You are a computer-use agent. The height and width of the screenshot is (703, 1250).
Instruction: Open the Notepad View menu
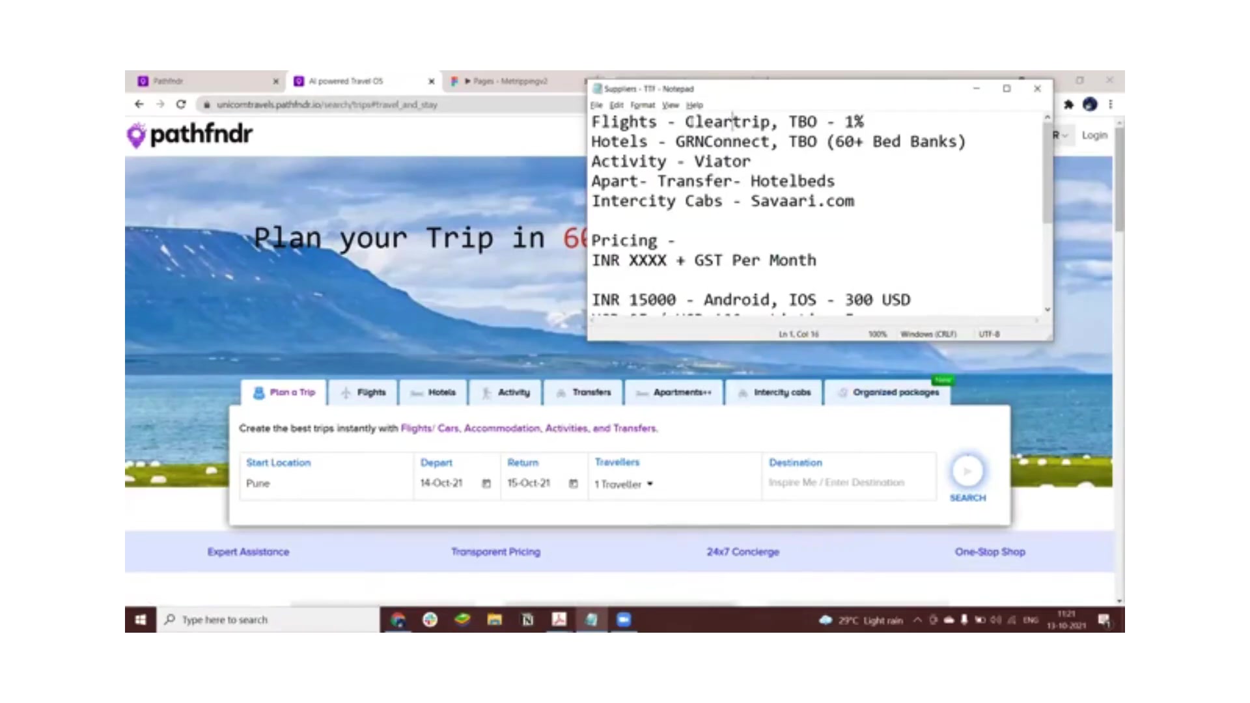point(671,105)
